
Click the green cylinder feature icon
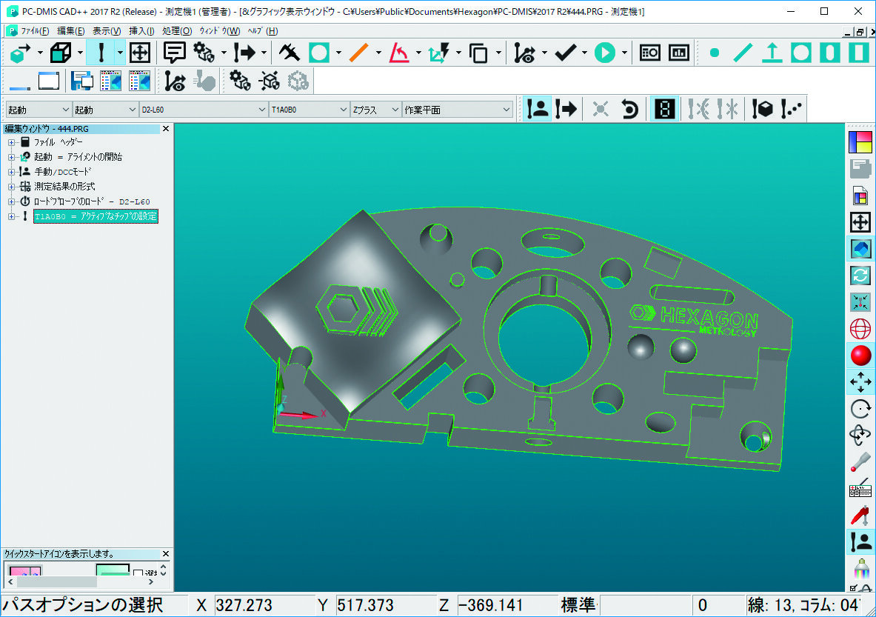click(830, 53)
